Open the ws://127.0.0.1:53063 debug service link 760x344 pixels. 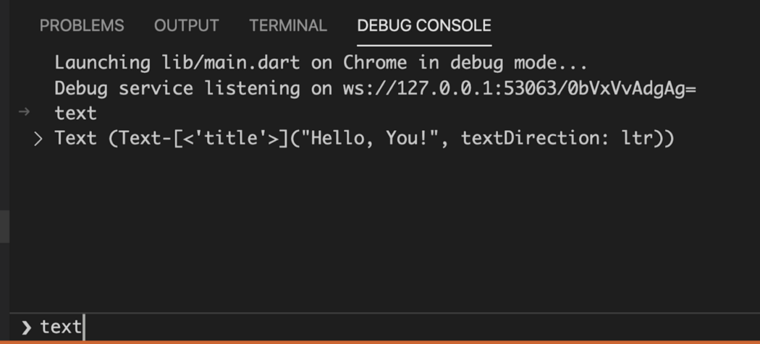[519, 89]
